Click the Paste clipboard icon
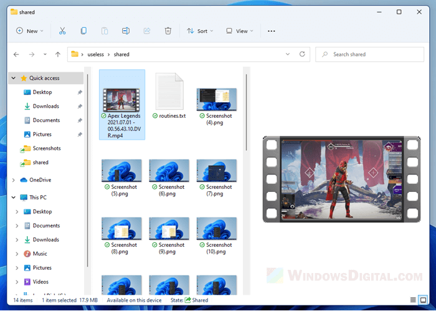This screenshot has height=311, width=436. pyautogui.click(x=105, y=31)
